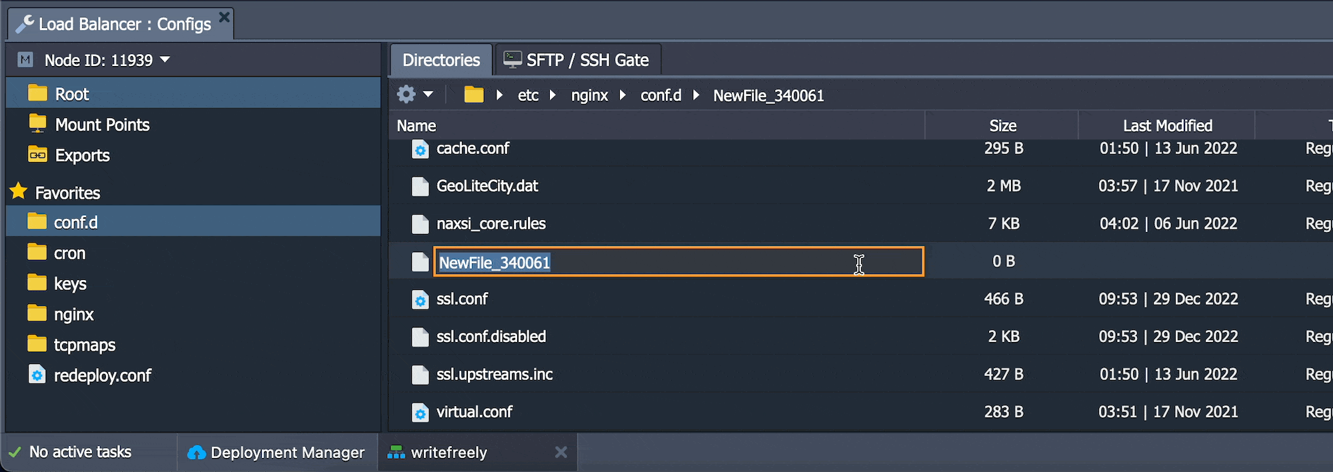1333x472 pixels.
Task: Click the ssl.conf.disabled file icon
Action: (x=420, y=337)
